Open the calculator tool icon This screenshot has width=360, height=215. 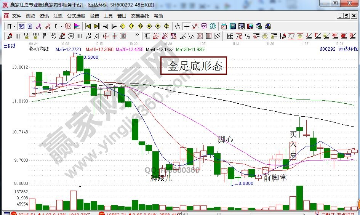[232, 26]
